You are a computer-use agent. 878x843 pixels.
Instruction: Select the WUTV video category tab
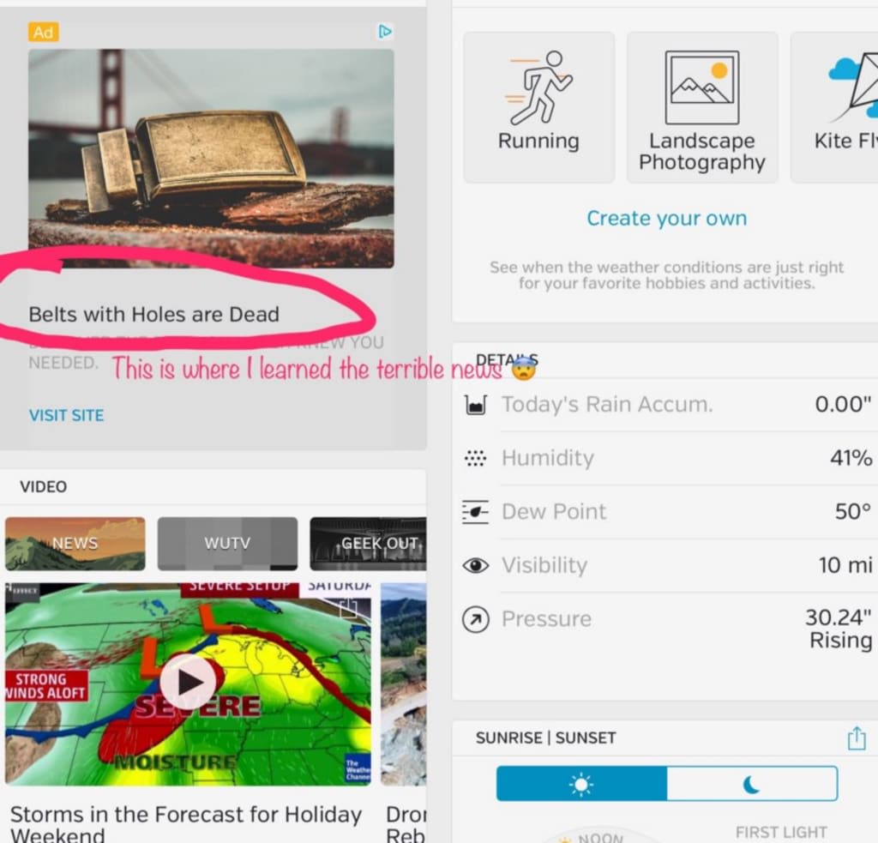tap(227, 544)
